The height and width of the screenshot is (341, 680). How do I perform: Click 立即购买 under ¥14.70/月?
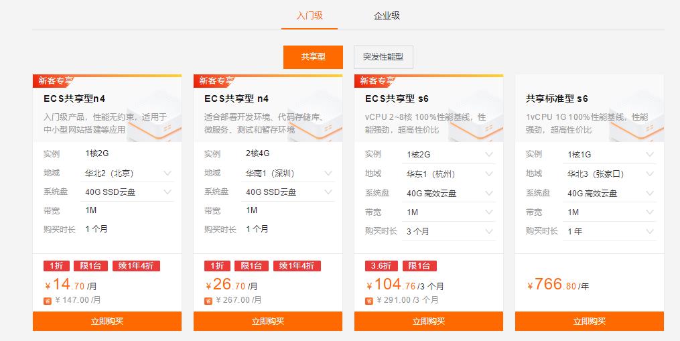pyautogui.click(x=107, y=321)
